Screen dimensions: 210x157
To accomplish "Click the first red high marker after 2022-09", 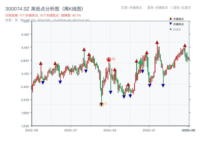I will [x=41, y=63].
